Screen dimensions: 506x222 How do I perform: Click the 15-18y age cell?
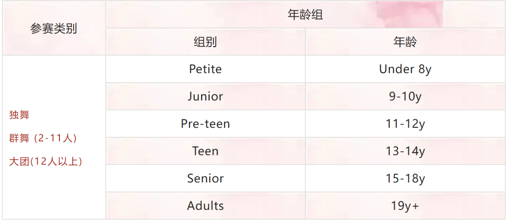tap(405, 179)
